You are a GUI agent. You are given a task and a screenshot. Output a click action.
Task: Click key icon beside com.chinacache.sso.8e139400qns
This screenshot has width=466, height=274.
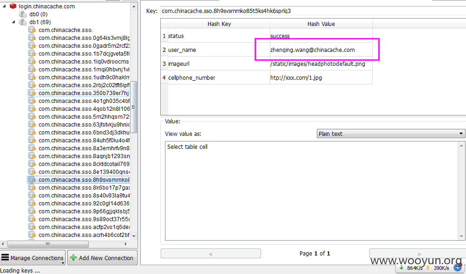[32, 172]
